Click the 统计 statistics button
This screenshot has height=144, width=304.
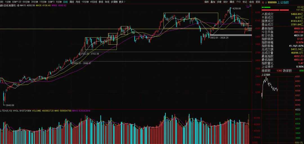click(225, 2)
